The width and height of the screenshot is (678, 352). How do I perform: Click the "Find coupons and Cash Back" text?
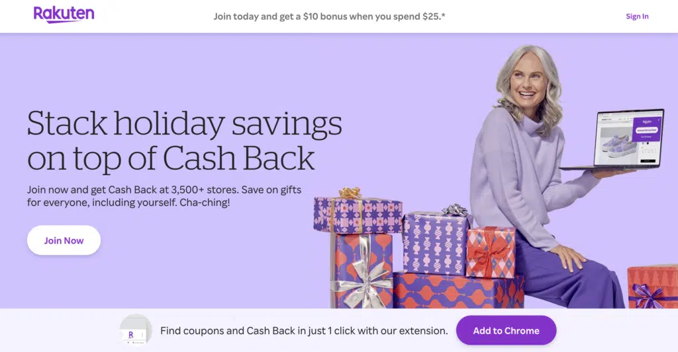click(x=304, y=330)
